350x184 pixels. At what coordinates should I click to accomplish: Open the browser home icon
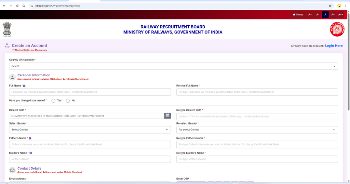(24, 6)
